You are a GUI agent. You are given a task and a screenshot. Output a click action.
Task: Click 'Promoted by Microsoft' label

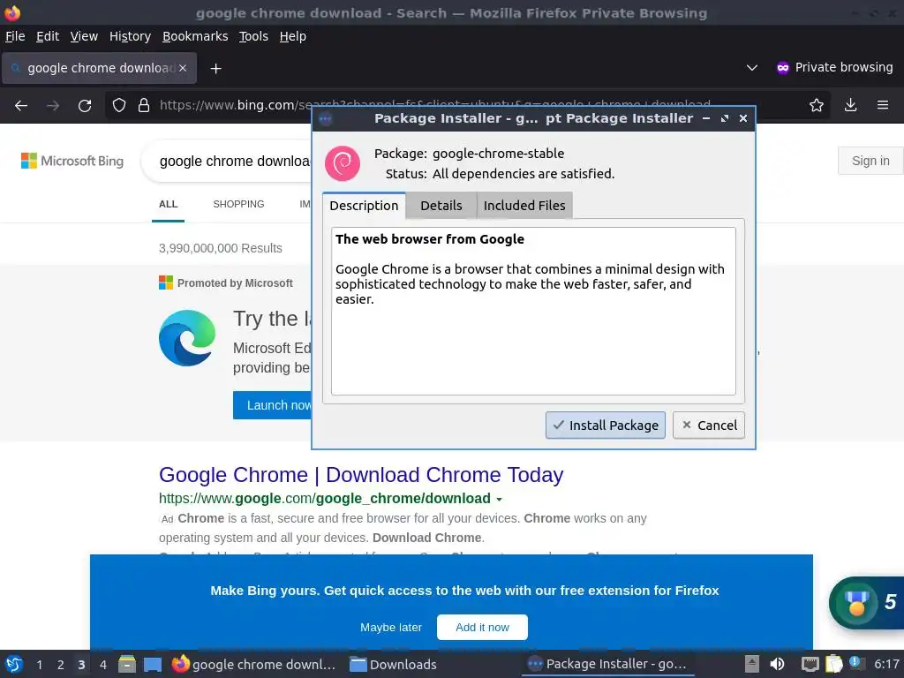click(x=235, y=283)
